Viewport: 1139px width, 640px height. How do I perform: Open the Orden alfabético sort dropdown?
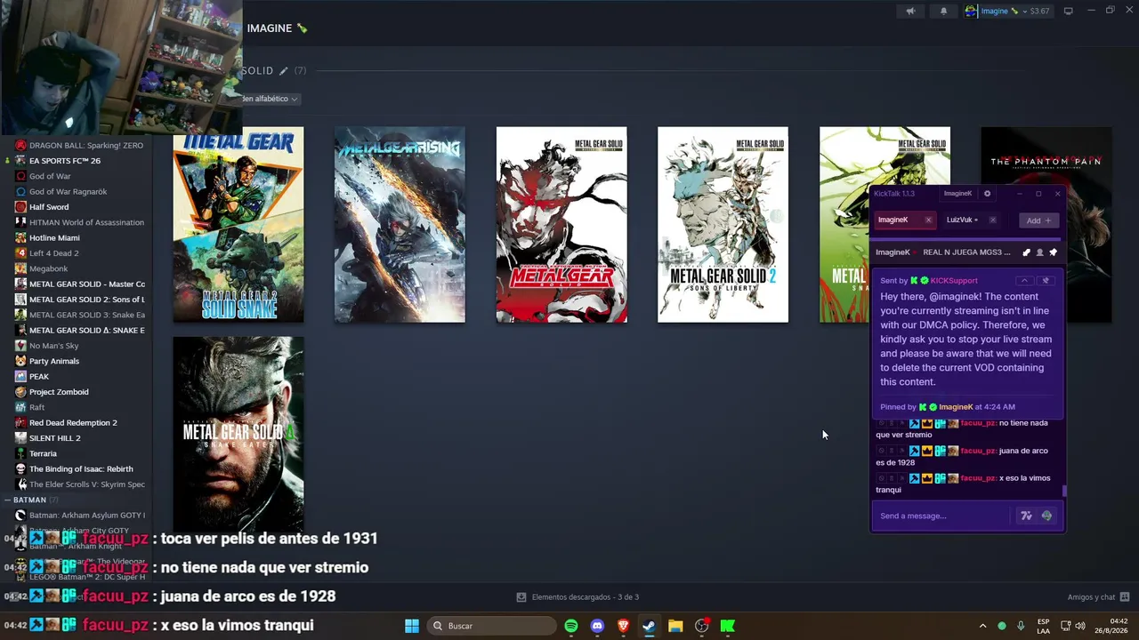[x=270, y=99]
